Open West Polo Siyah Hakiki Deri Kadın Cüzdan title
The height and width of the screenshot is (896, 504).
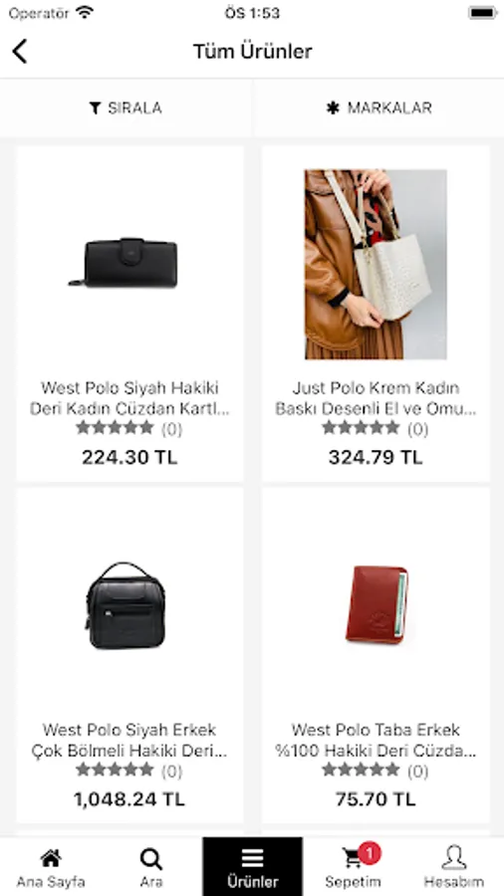pyautogui.click(x=129, y=398)
